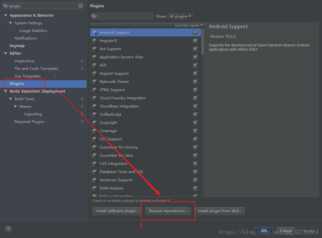Collapse the Build Tools node

(10, 99)
